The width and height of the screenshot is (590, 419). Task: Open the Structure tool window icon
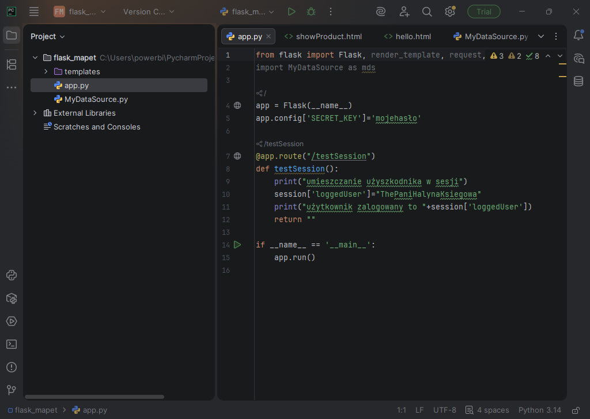point(12,64)
